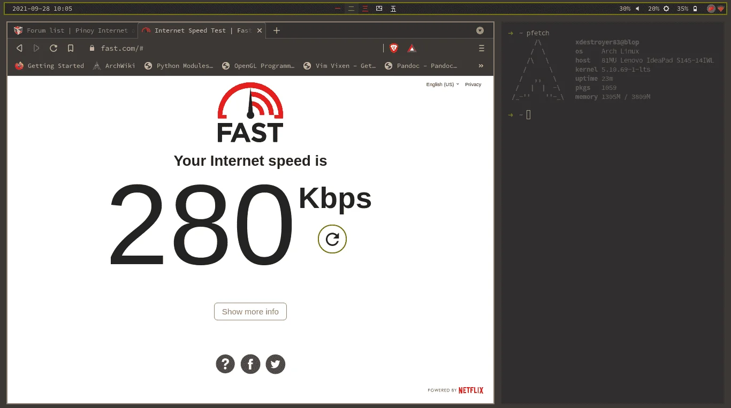Close the Internet Speed Test tab
The height and width of the screenshot is (408, 731).
(260, 30)
